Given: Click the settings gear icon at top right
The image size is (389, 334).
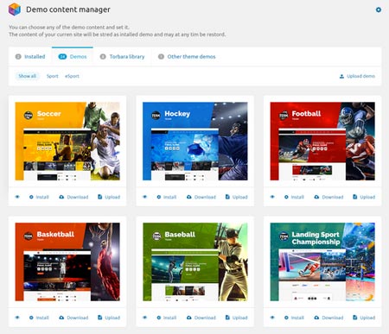Looking at the screenshot, I should [x=379, y=9].
